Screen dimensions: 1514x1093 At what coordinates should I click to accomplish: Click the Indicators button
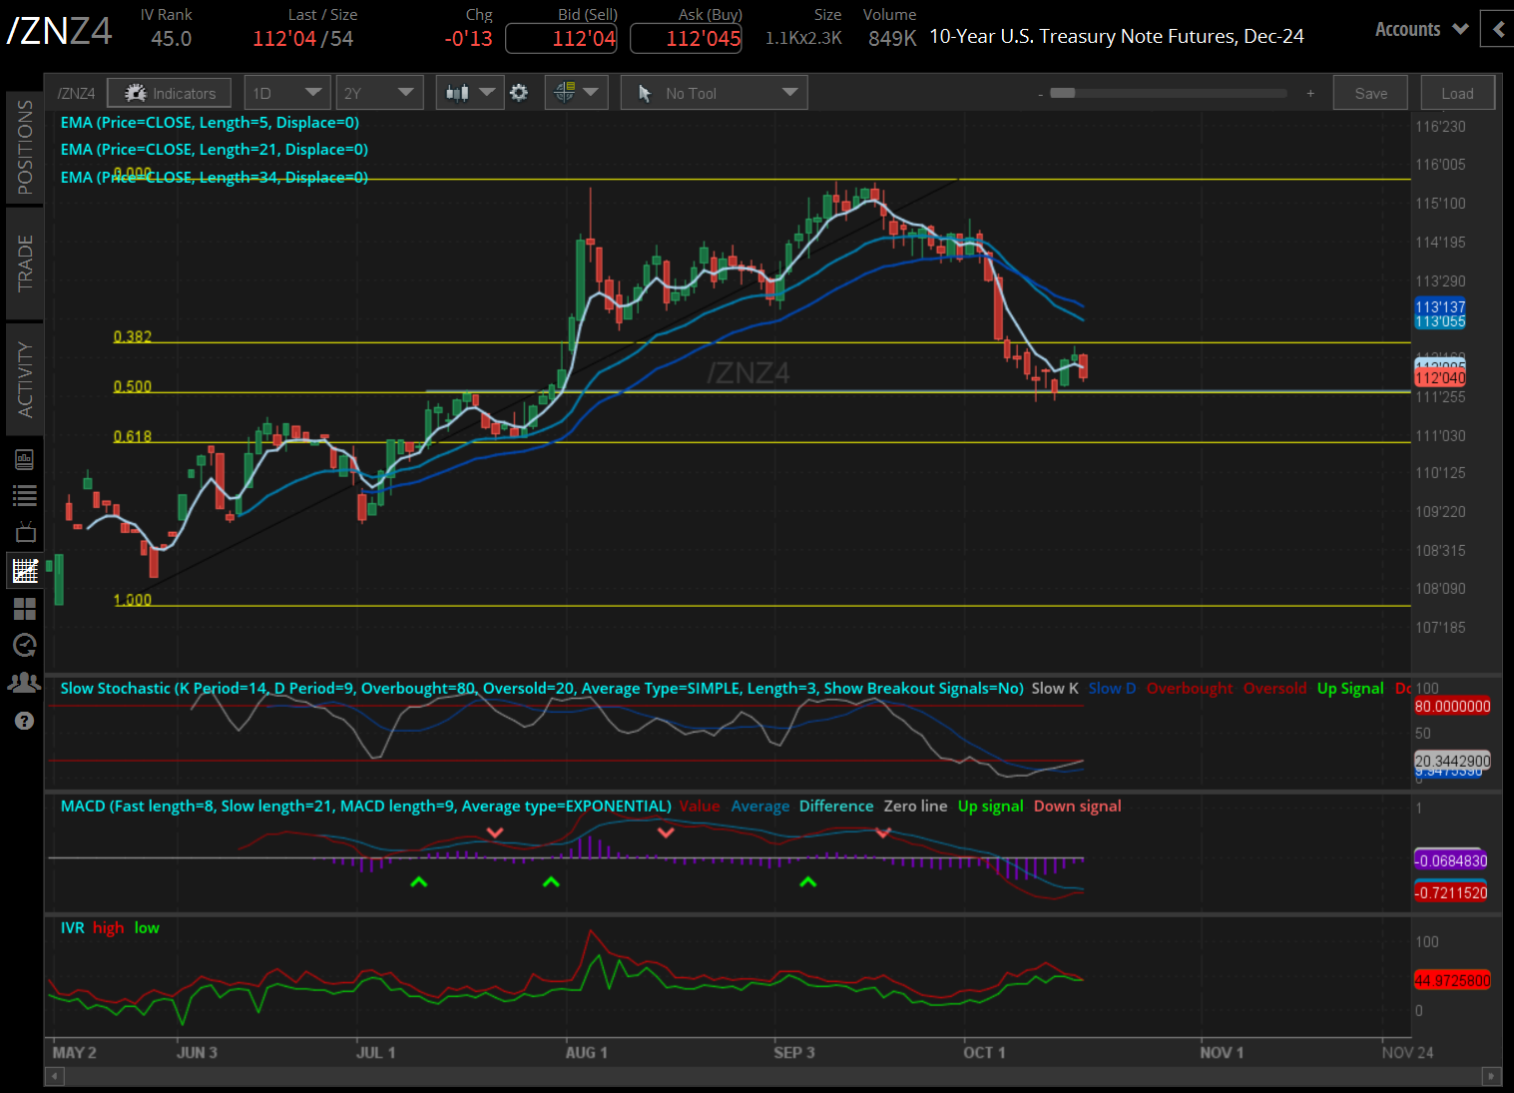(170, 93)
